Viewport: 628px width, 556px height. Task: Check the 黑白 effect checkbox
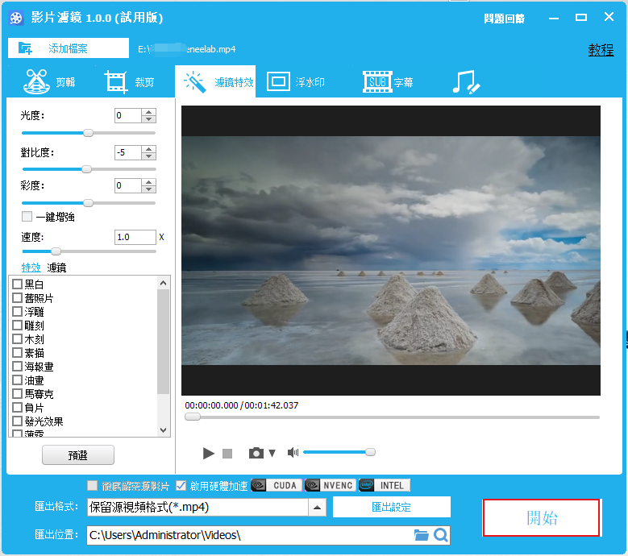[x=17, y=284]
